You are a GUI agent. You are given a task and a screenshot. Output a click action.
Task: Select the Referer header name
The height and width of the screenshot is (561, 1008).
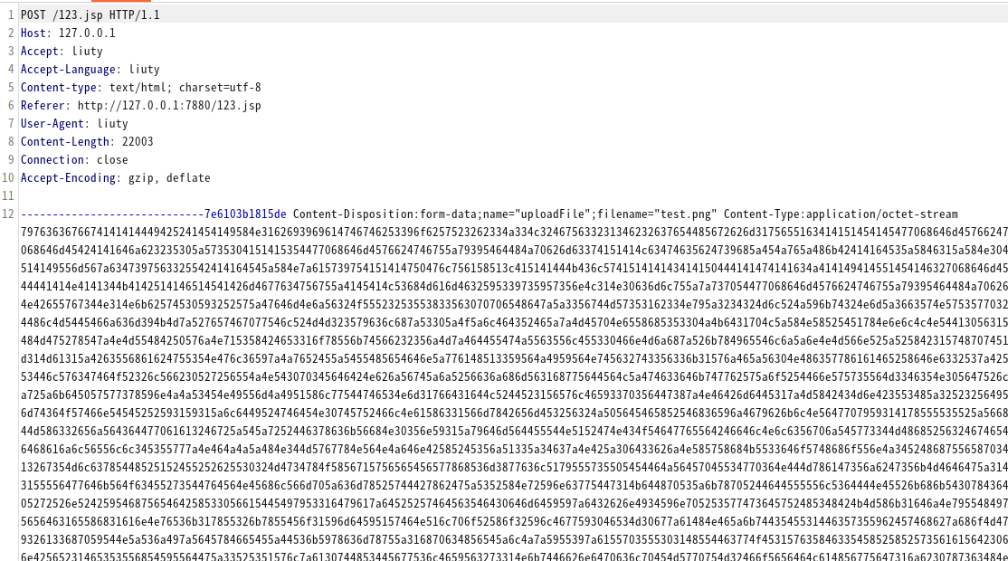pyautogui.click(x=43, y=105)
